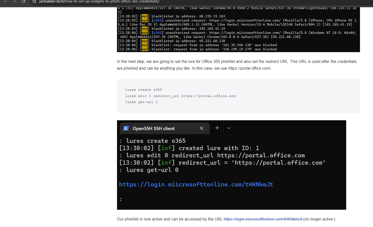Add a new terminal tab with the plus icon
This screenshot has height=227, width=373.
pos(217,128)
